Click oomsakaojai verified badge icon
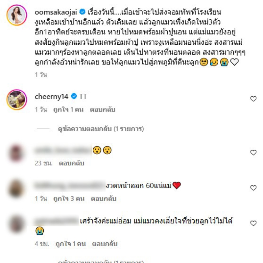 point(82,12)
